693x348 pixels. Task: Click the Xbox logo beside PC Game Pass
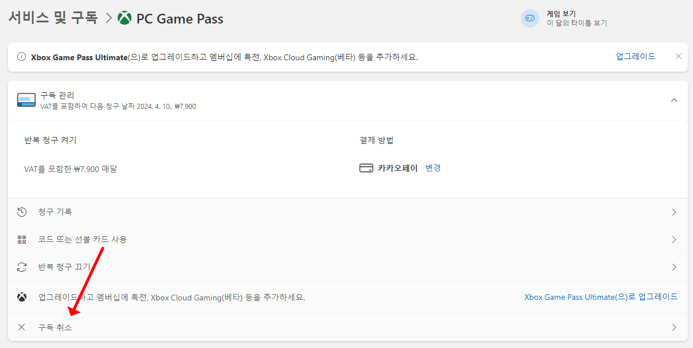point(124,18)
